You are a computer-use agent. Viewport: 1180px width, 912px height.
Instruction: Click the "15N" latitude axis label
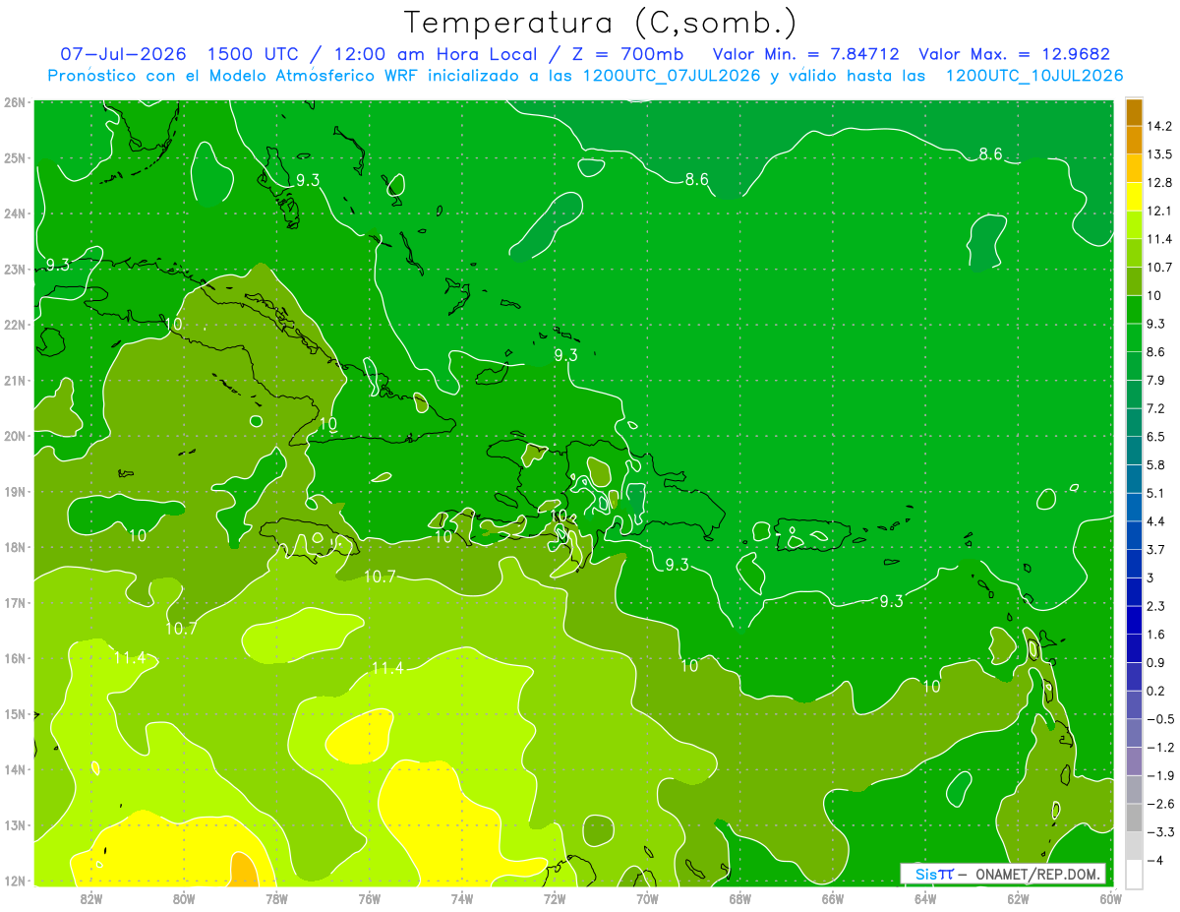click(15, 714)
